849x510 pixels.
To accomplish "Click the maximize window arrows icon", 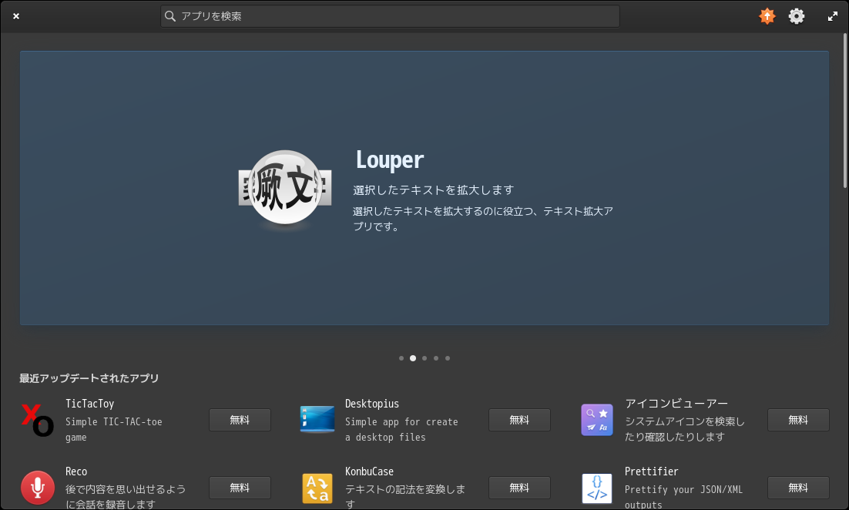I will tap(832, 16).
